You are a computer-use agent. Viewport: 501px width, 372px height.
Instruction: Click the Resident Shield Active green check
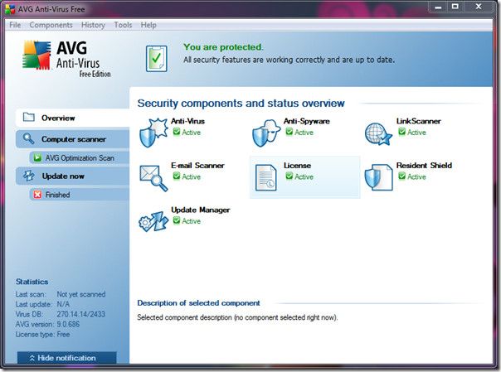[402, 176]
